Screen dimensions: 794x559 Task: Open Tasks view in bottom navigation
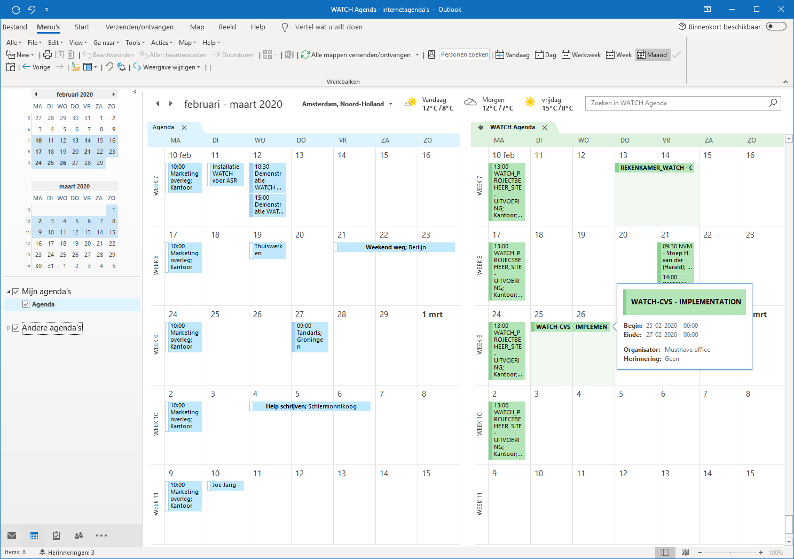(x=57, y=536)
